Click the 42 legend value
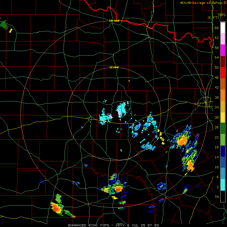 tap(217, 88)
